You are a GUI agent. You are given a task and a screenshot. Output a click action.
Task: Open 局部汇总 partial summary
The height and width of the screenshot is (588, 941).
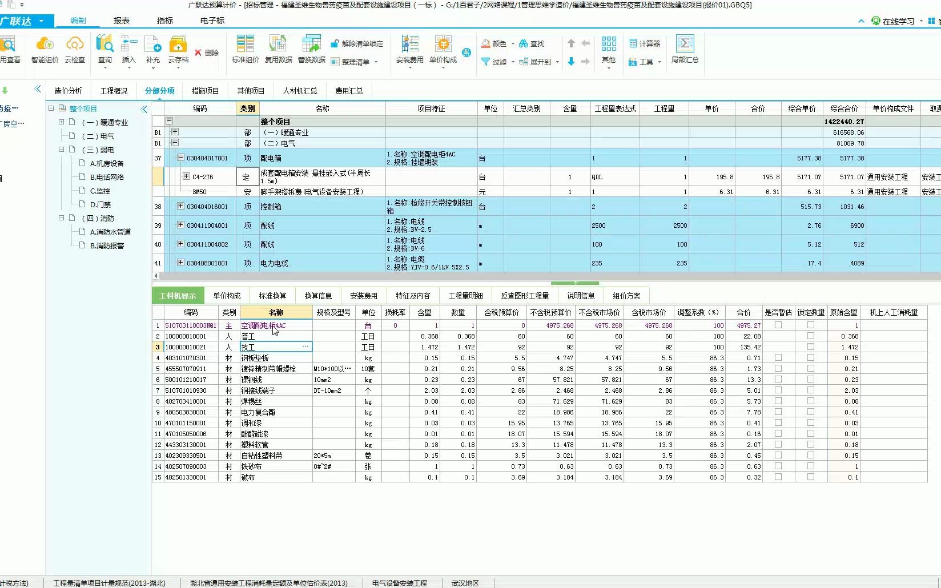point(685,49)
